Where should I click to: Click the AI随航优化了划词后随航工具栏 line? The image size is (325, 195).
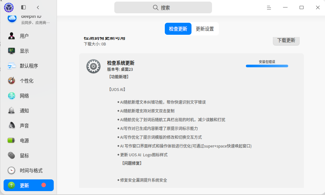coord(173,120)
